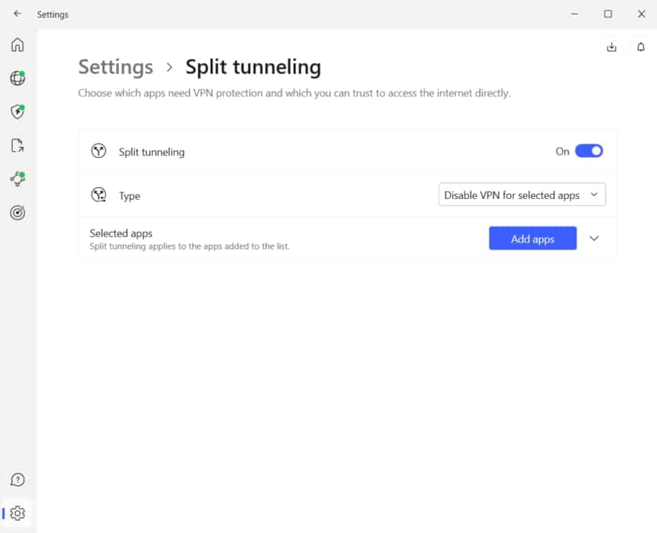Click the Add apps button
The height and width of the screenshot is (533, 657).
click(x=533, y=238)
